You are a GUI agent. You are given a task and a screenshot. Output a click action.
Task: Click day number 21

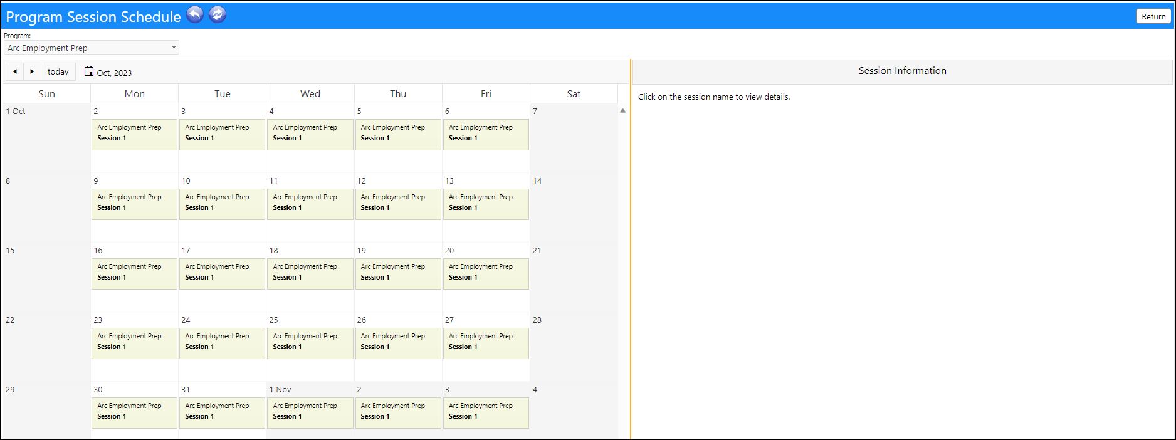(x=537, y=250)
